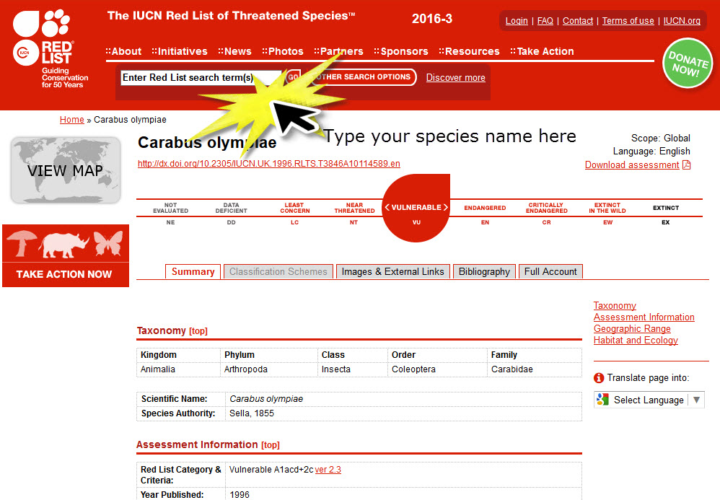Click the Home breadcrumb link

(x=72, y=119)
